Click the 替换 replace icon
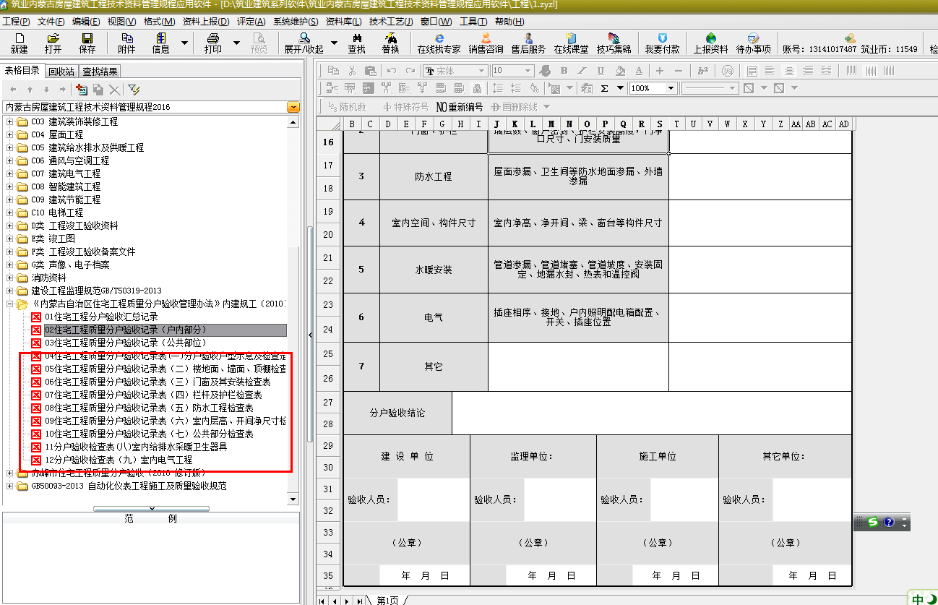 point(390,43)
